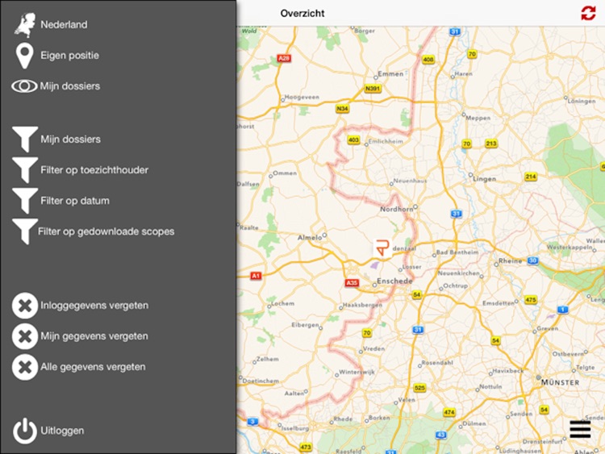
Task: Click the Emmen town label
Action: pyautogui.click(x=390, y=73)
